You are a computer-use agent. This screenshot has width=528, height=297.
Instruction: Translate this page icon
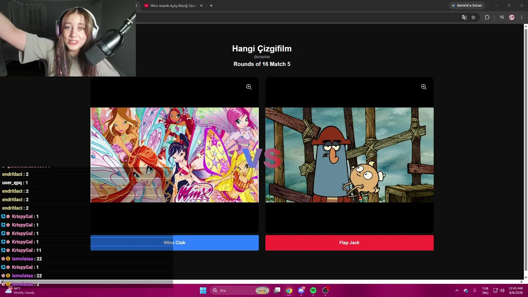point(464,17)
